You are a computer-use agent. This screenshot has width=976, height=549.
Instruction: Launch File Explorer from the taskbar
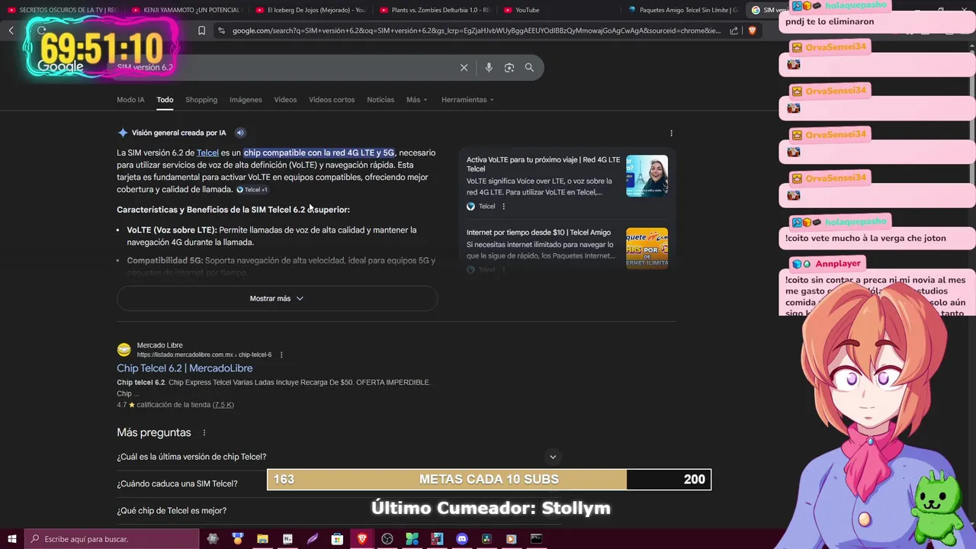262,539
